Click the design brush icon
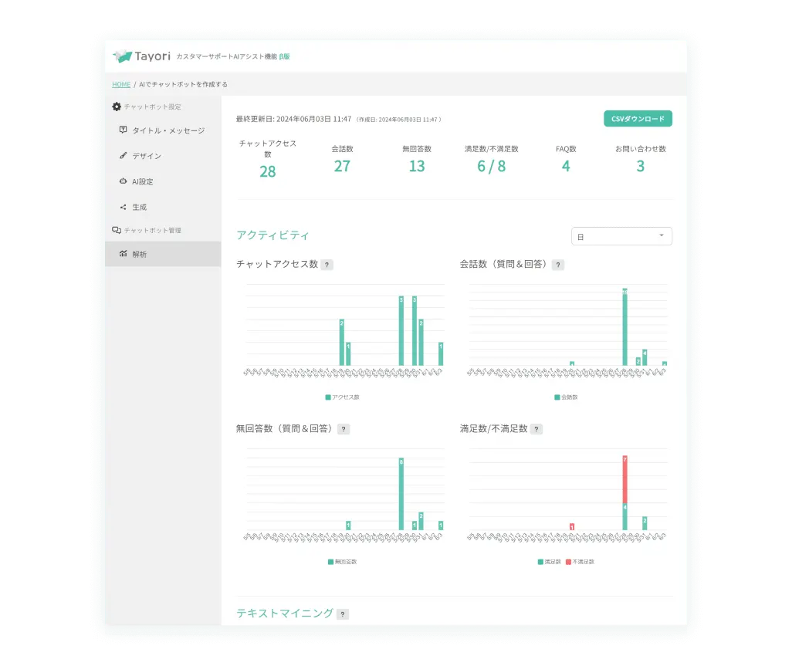This screenshot has height=666, width=792. pos(123,156)
